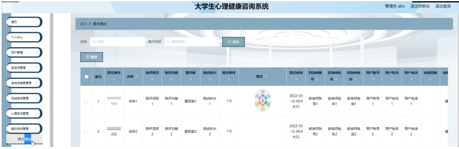Sort by 图文 column sort icon
The height and width of the screenshot is (149, 459).
click(266, 77)
